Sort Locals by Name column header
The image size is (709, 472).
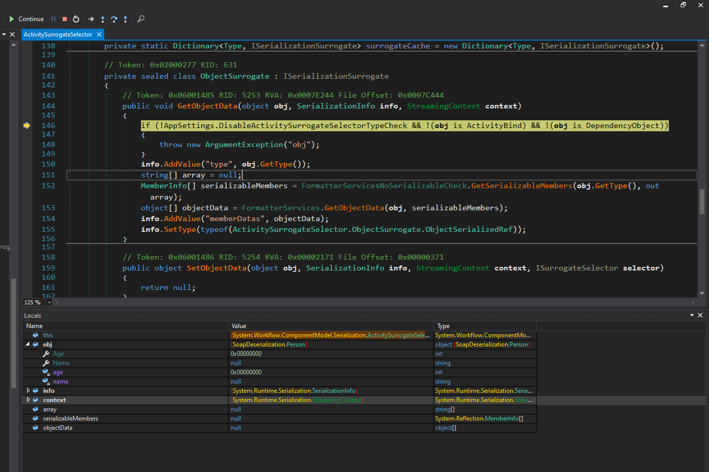pos(125,326)
